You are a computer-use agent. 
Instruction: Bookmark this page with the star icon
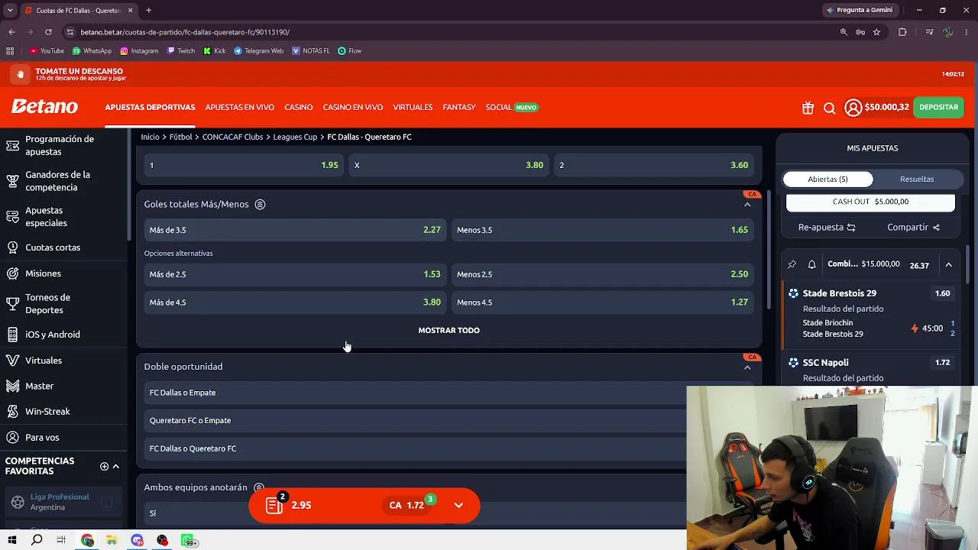(x=876, y=32)
